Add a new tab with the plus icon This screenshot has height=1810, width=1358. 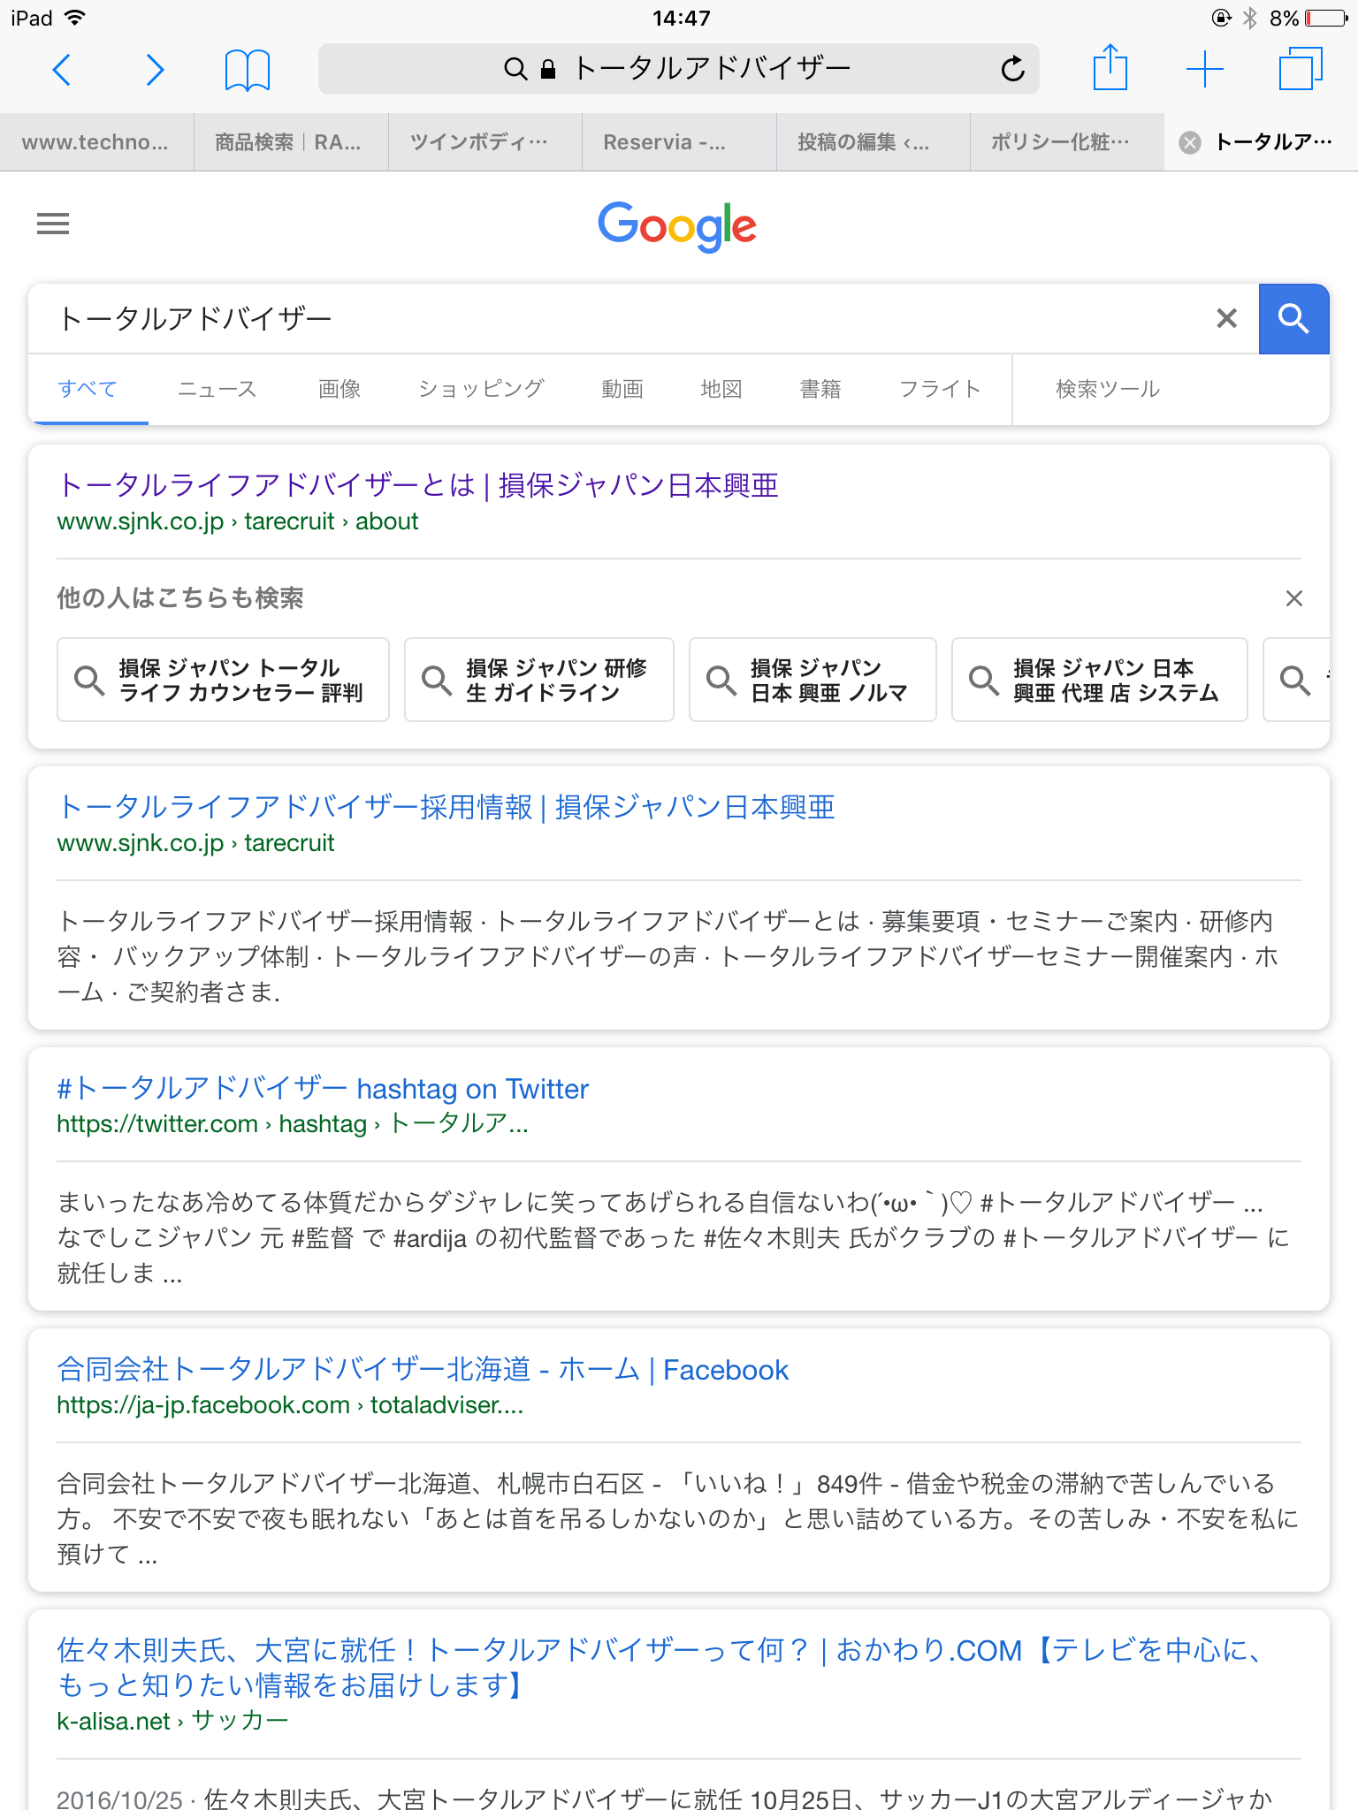1205,69
